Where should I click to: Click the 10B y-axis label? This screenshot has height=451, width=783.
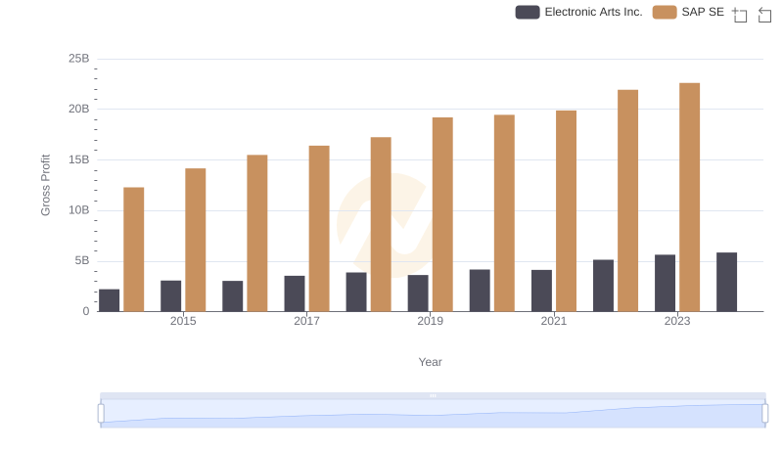point(79,210)
